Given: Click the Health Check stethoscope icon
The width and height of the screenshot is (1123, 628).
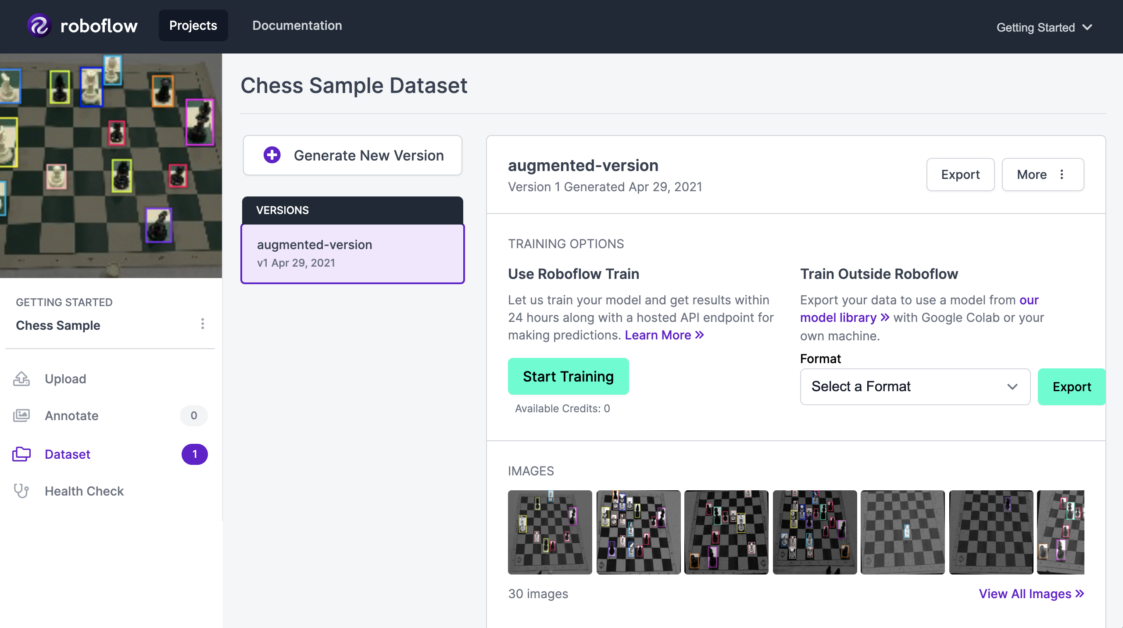Looking at the screenshot, I should [21, 491].
